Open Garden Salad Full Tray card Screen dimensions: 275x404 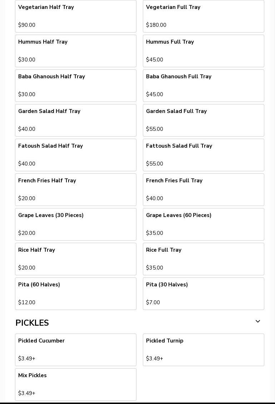(204, 120)
